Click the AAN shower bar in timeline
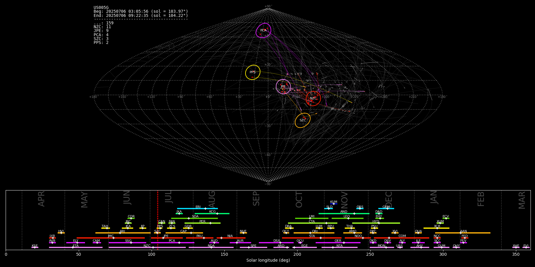 pos(463,233)
